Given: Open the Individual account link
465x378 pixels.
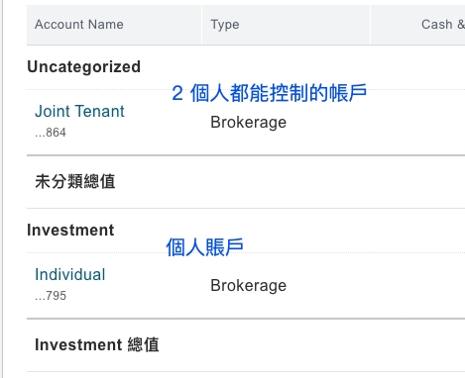Looking at the screenshot, I should 70,274.
